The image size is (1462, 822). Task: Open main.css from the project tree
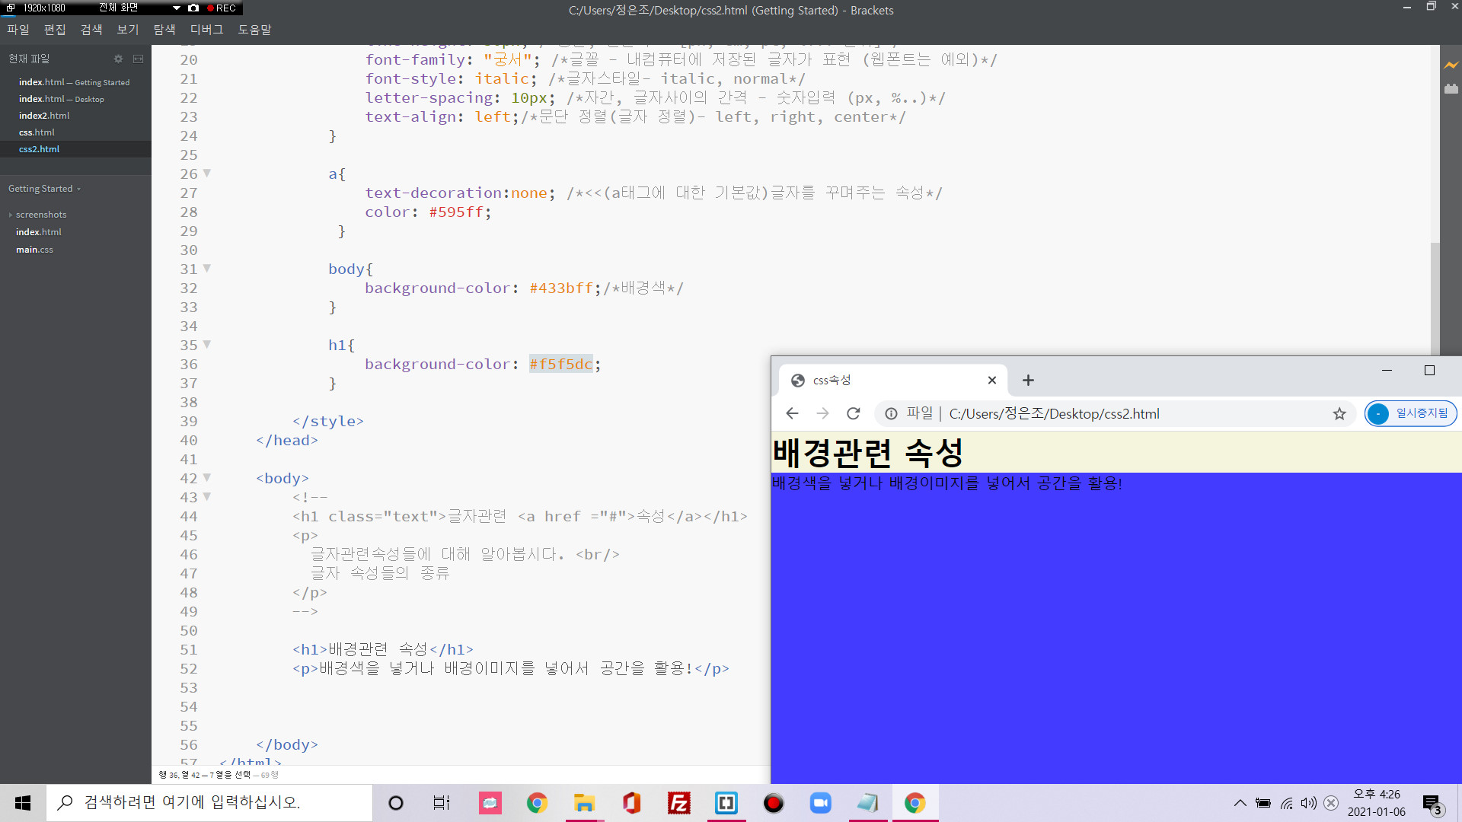34,250
